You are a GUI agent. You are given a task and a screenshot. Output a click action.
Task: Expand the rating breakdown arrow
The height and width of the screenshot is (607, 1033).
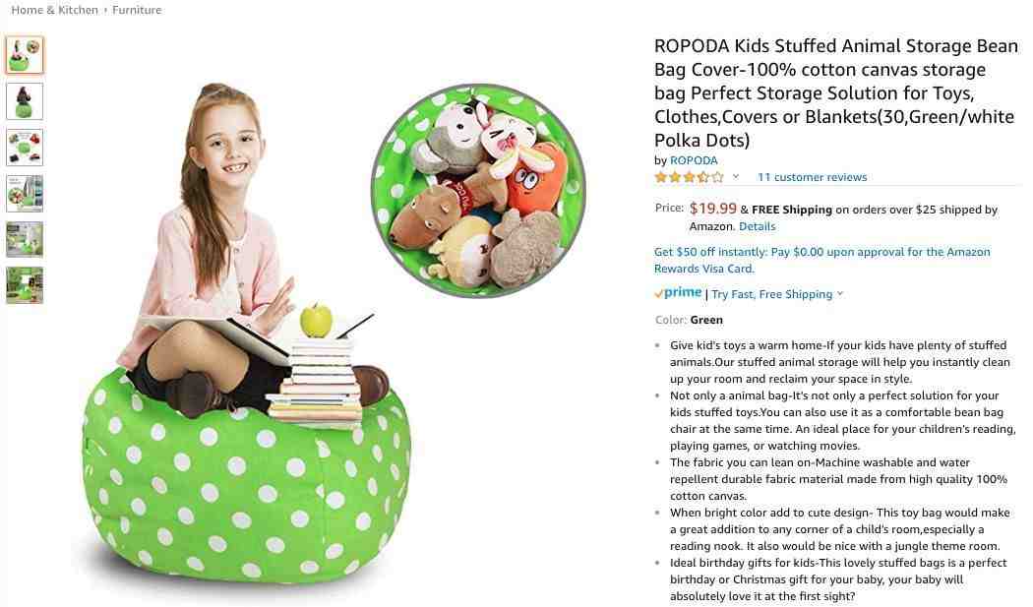pos(736,177)
